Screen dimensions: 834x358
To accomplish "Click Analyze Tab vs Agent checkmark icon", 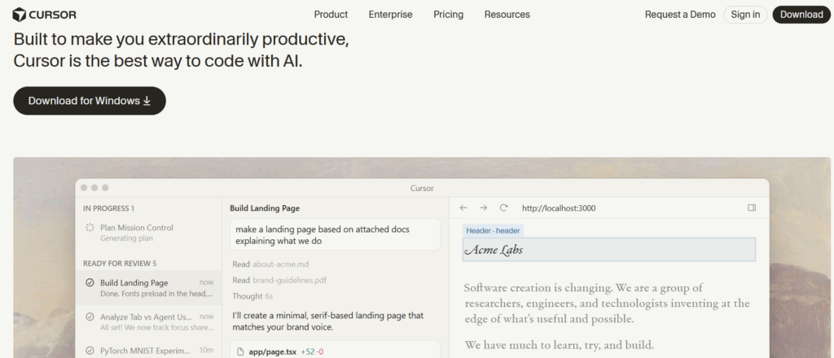I will tap(90, 317).
